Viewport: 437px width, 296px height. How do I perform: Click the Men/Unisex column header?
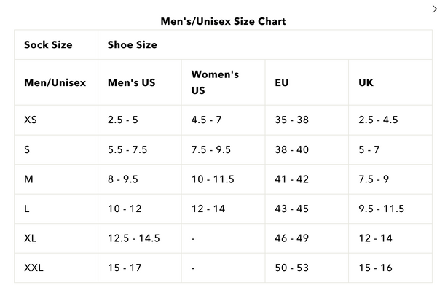click(55, 82)
